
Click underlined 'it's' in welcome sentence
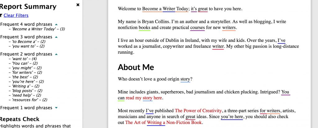[194, 9]
